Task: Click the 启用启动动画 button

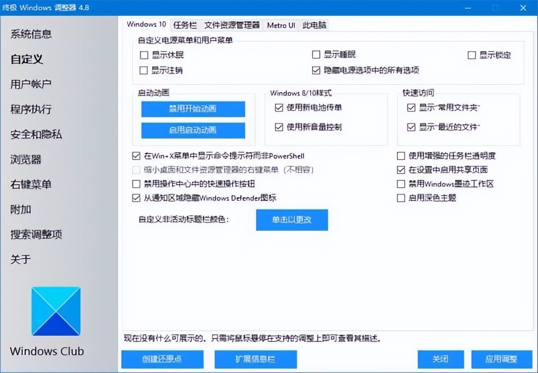Action: (193, 130)
